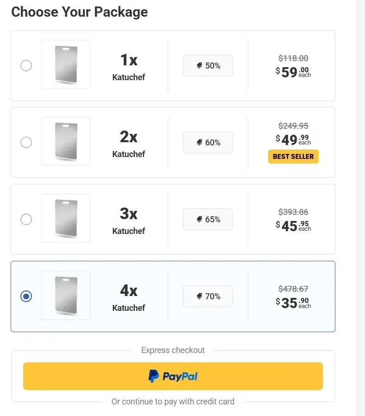Viewport: 365px width, 416px height.
Task: Click the Katuchef board image in the 1x row
Action: click(x=65, y=64)
